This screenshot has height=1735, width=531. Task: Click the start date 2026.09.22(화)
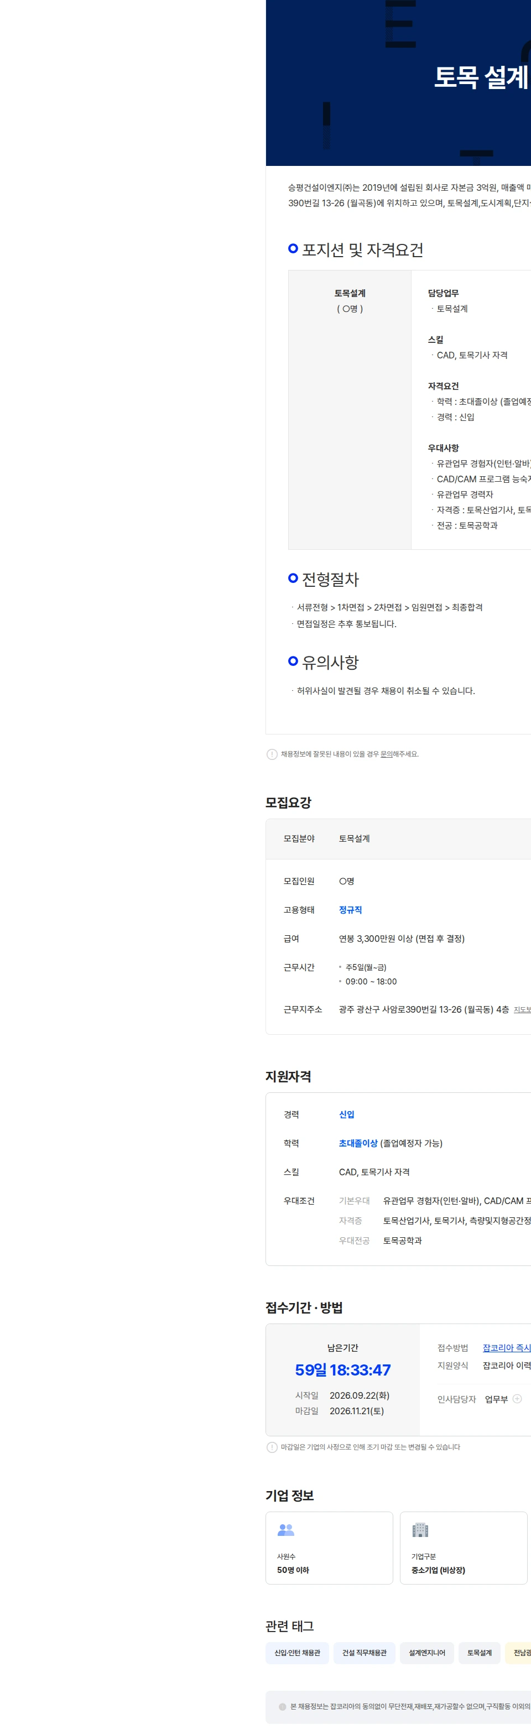(359, 1395)
